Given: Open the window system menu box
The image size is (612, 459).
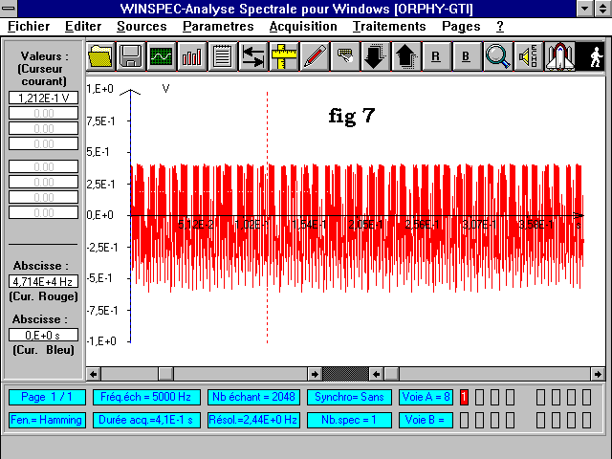Looking at the screenshot, I should pyautogui.click(x=9, y=9).
